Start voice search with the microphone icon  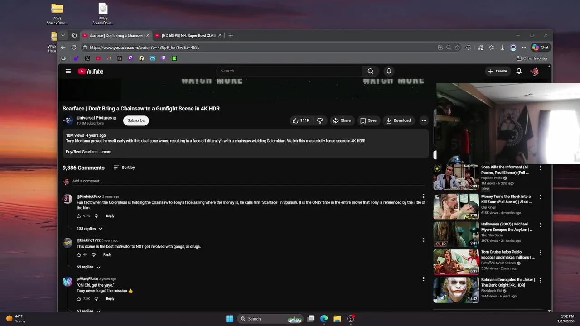tap(389, 71)
